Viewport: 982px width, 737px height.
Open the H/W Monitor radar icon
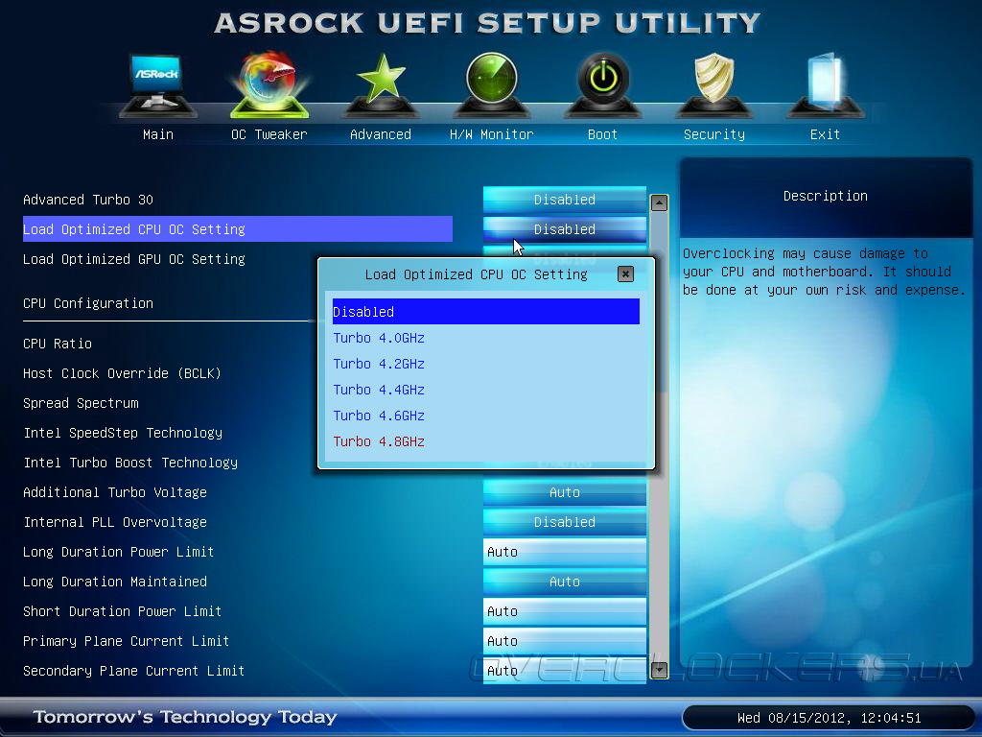[x=492, y=85]
